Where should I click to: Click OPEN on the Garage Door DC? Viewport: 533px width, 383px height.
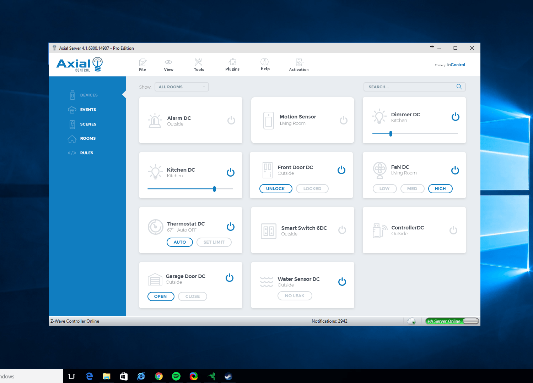(x=161, y=296)
